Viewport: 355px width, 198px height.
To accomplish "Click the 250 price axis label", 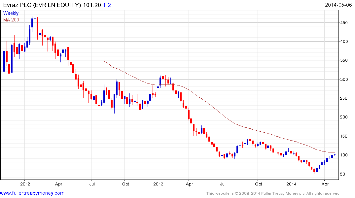I will [x=344, y=98].
